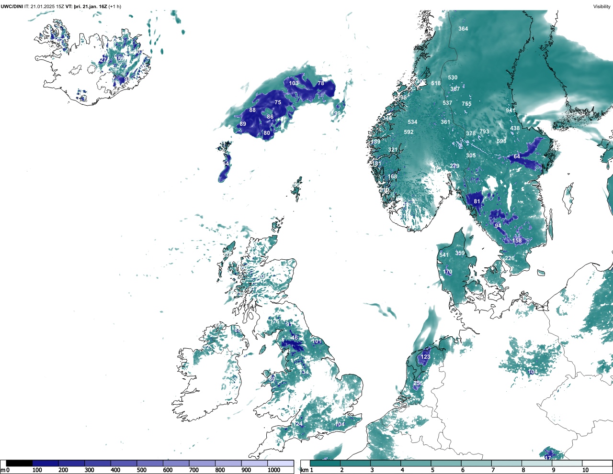The width and height of the screenshot is (613, 474).
Task: Click the '(+1 h)' forecast offset text
Action: click(114, 7)
